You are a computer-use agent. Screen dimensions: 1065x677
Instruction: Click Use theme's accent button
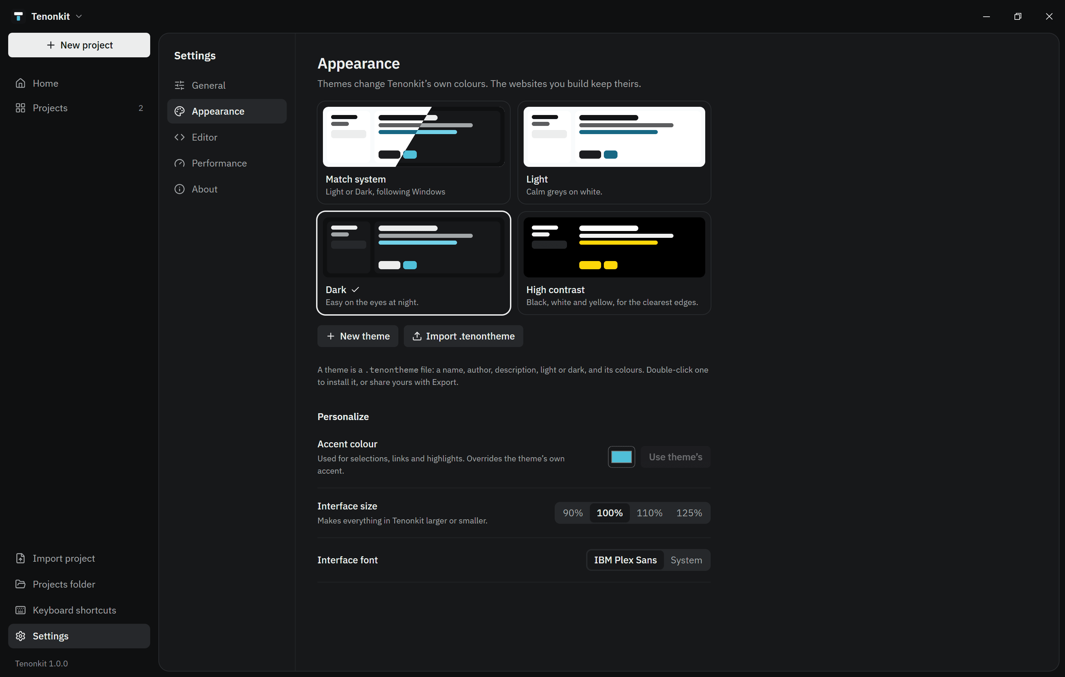[x=676, y=457]
